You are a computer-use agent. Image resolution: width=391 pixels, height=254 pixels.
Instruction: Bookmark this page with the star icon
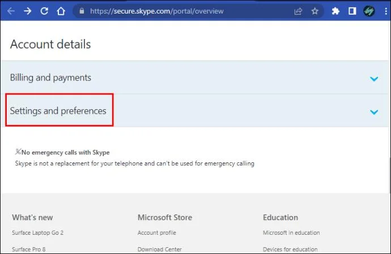[315, 11]
